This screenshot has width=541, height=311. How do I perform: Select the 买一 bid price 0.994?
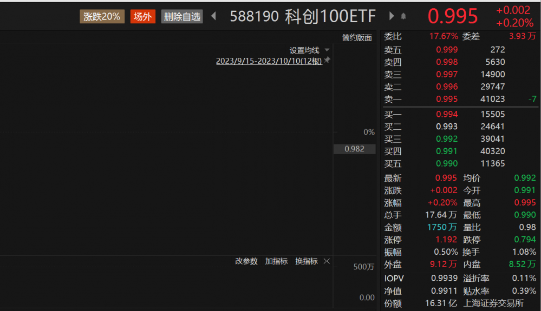[x=447, y=114]
